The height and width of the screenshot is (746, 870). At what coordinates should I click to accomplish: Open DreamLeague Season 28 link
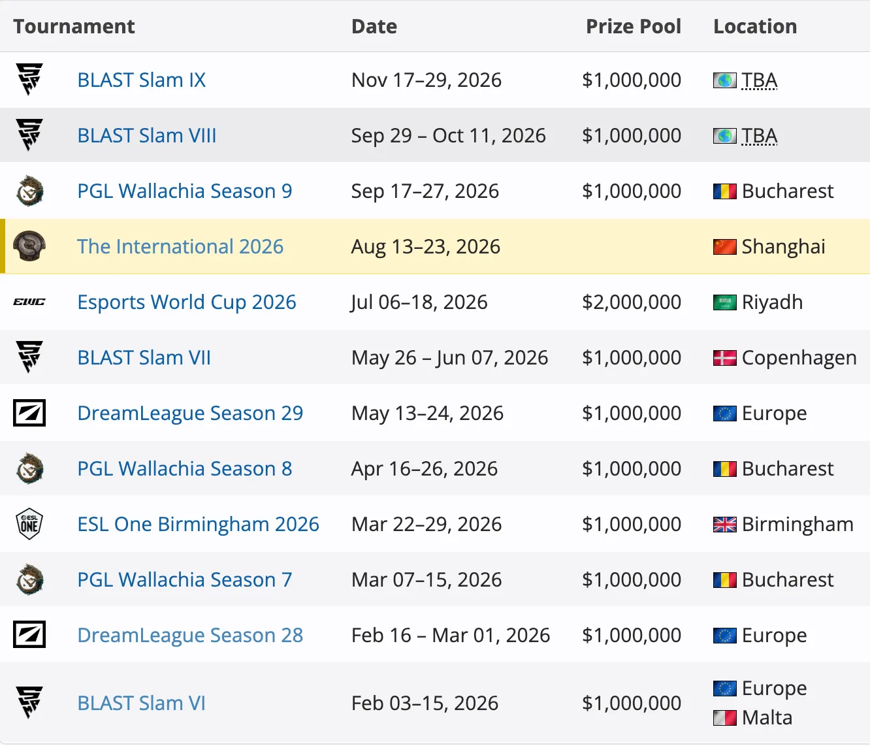(x=190, y=635)
